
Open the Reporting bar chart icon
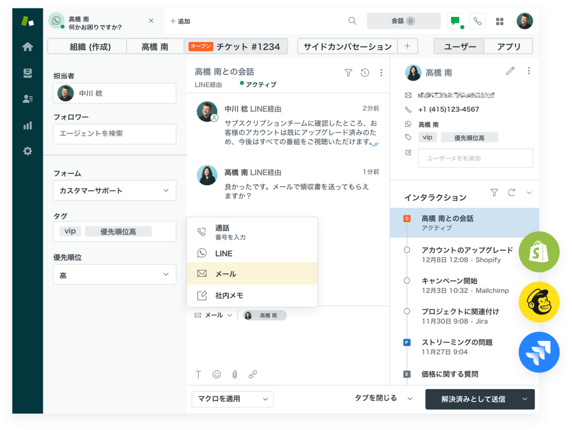pyautogui.click(x=27, y=126)
